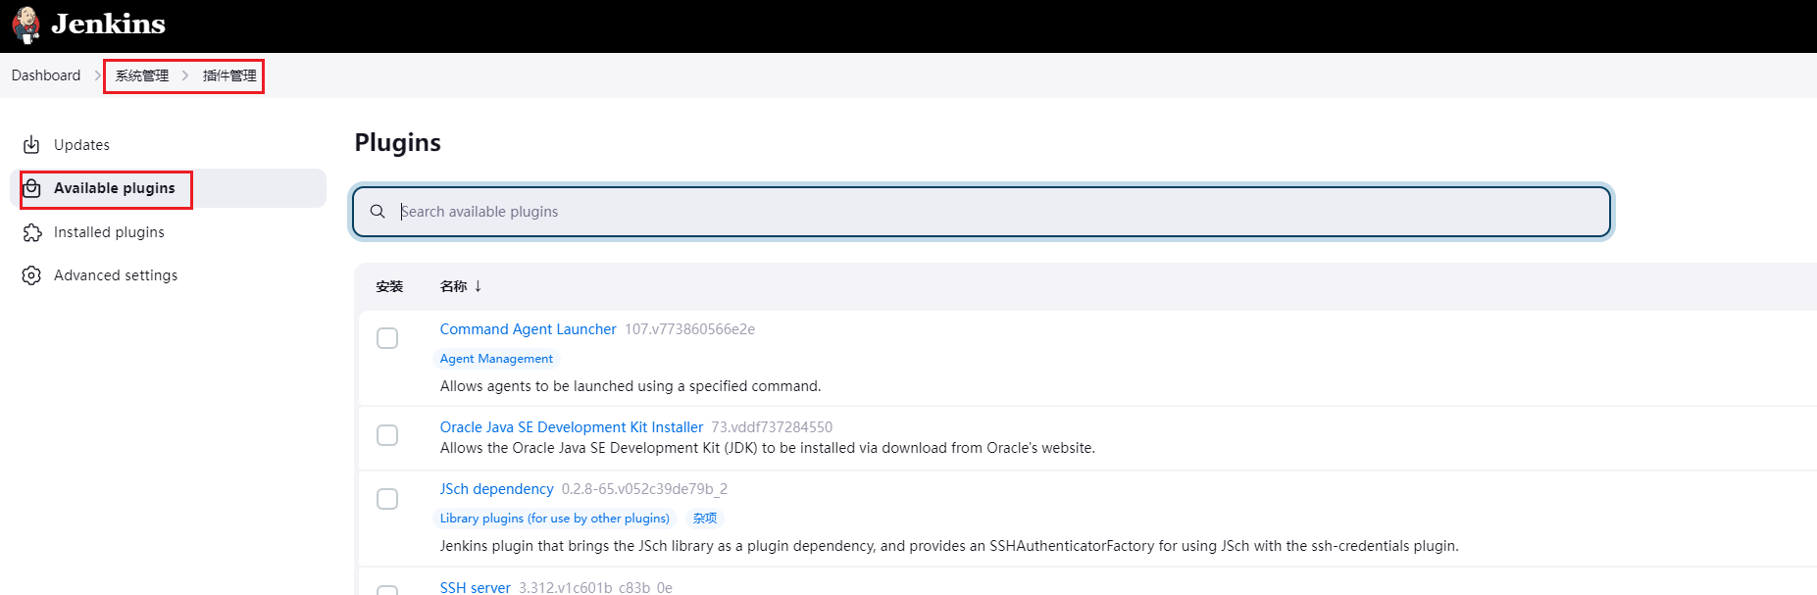Click the search magnifier icon

(x=378, y=212)
